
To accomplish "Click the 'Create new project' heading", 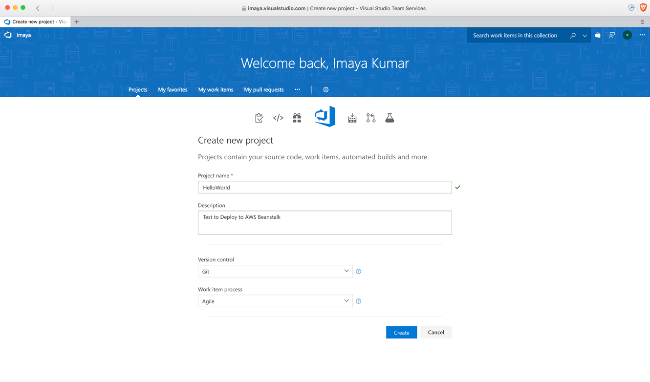I will click(x=236, y=140).
